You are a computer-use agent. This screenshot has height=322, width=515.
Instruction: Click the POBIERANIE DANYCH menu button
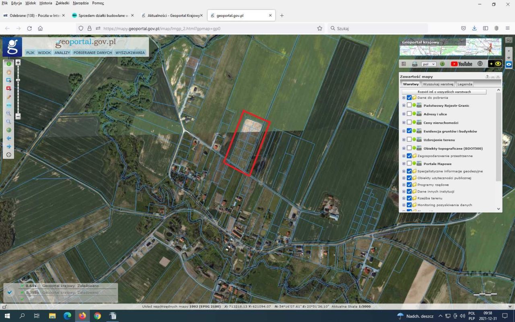(x=93, y=53)
